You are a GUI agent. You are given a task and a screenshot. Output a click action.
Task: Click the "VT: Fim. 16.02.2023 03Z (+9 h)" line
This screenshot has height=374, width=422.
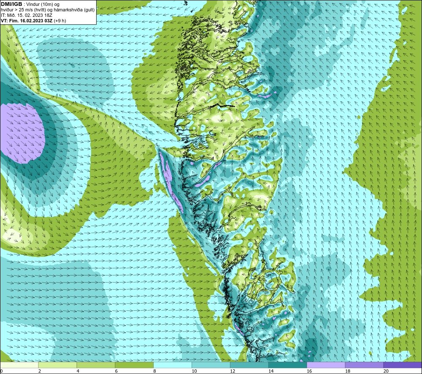pos(33,21)
